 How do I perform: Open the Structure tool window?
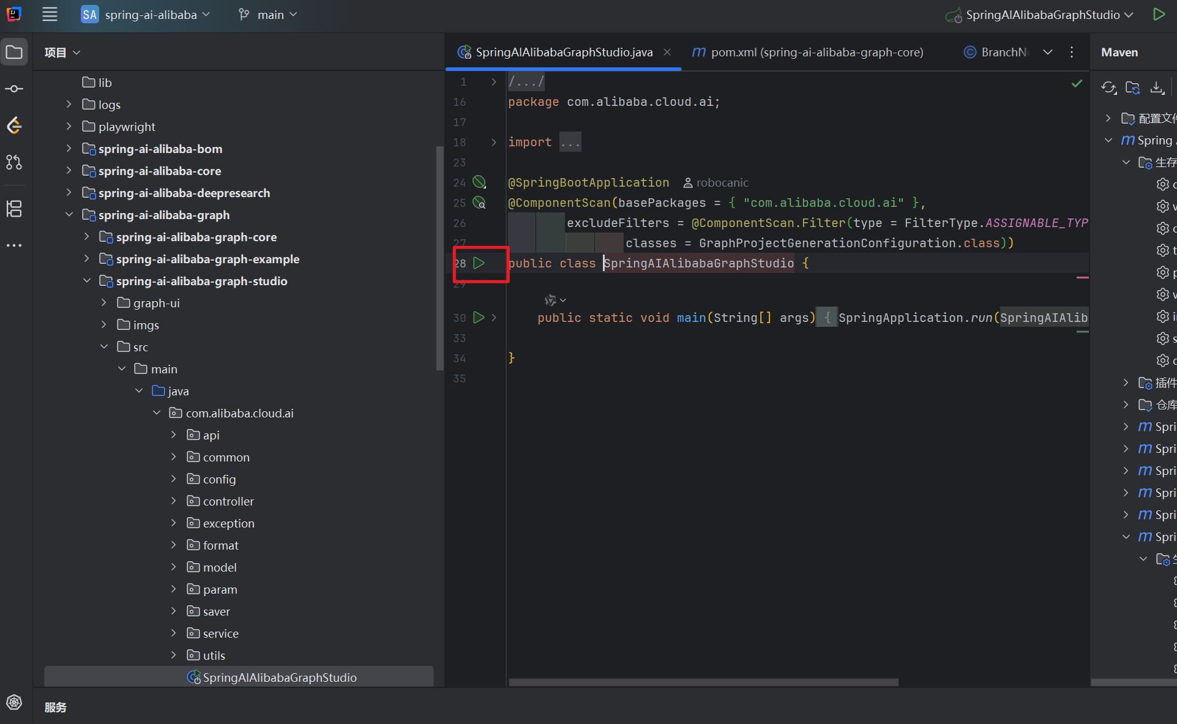[x=14, y=209]
